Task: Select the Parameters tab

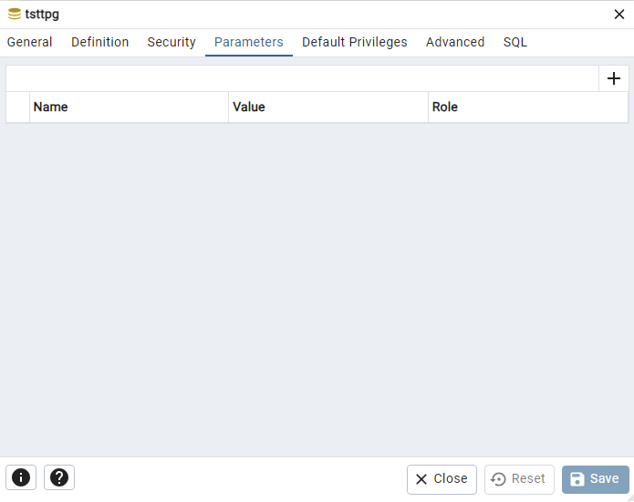Action: coord(249,42)
